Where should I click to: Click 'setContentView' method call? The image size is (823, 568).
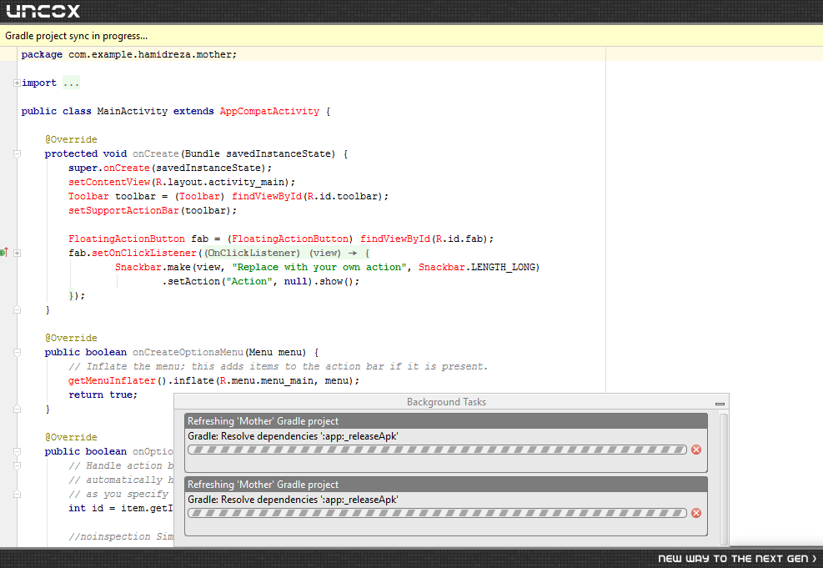pyautogui.click(x=109, y=182)
